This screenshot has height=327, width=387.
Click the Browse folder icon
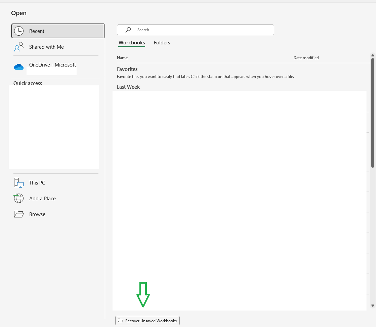point(18,214)
